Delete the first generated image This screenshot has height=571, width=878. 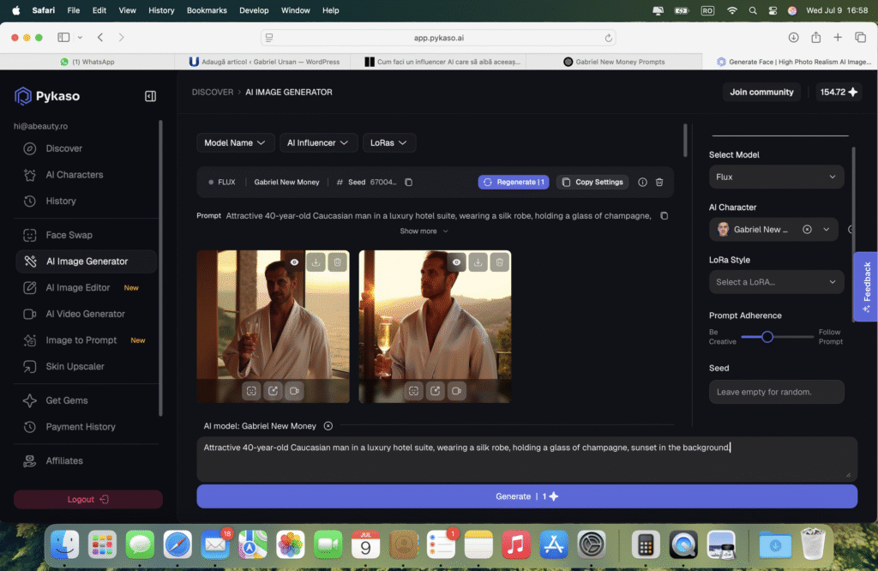pyautogui.click(x=338, y=262)
